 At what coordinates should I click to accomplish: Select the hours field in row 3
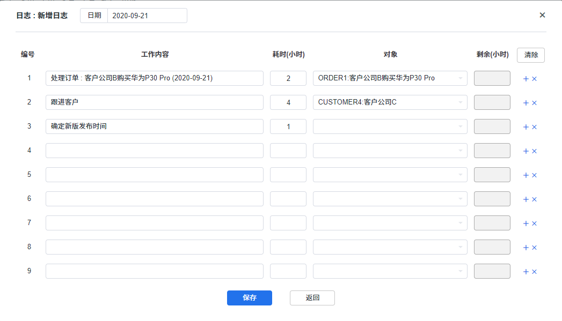tap(288, 126)
